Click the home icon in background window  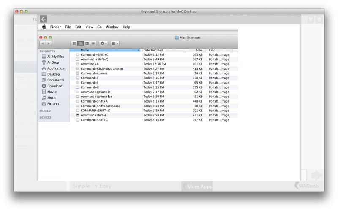(319, 19)
